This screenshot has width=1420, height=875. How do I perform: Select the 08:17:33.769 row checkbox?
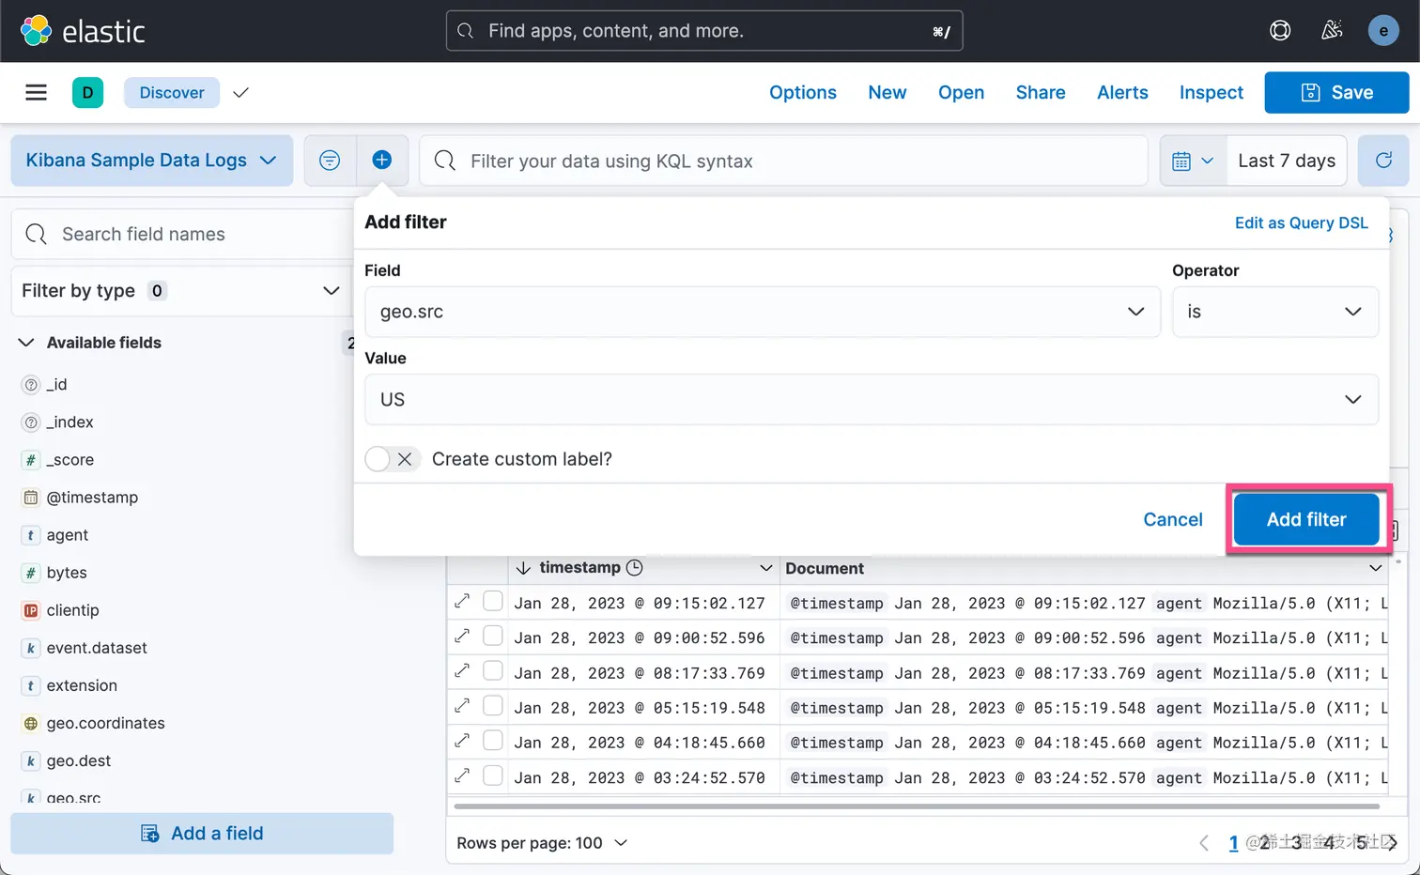(x=493, y=670)
